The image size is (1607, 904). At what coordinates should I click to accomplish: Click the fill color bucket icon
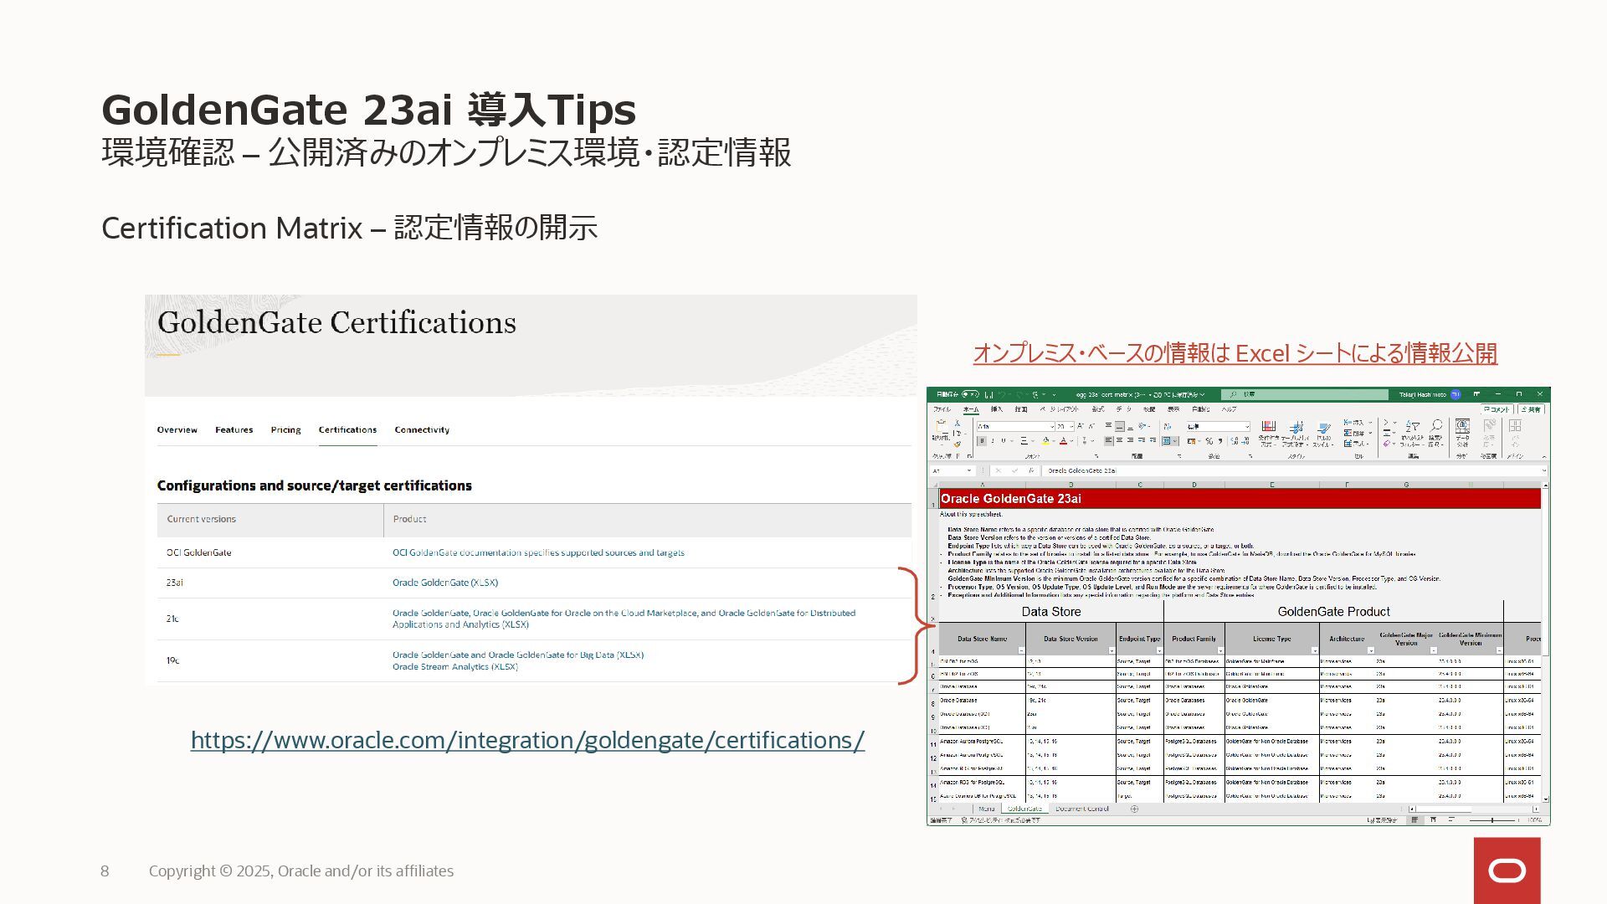(x=1045, y=441)
